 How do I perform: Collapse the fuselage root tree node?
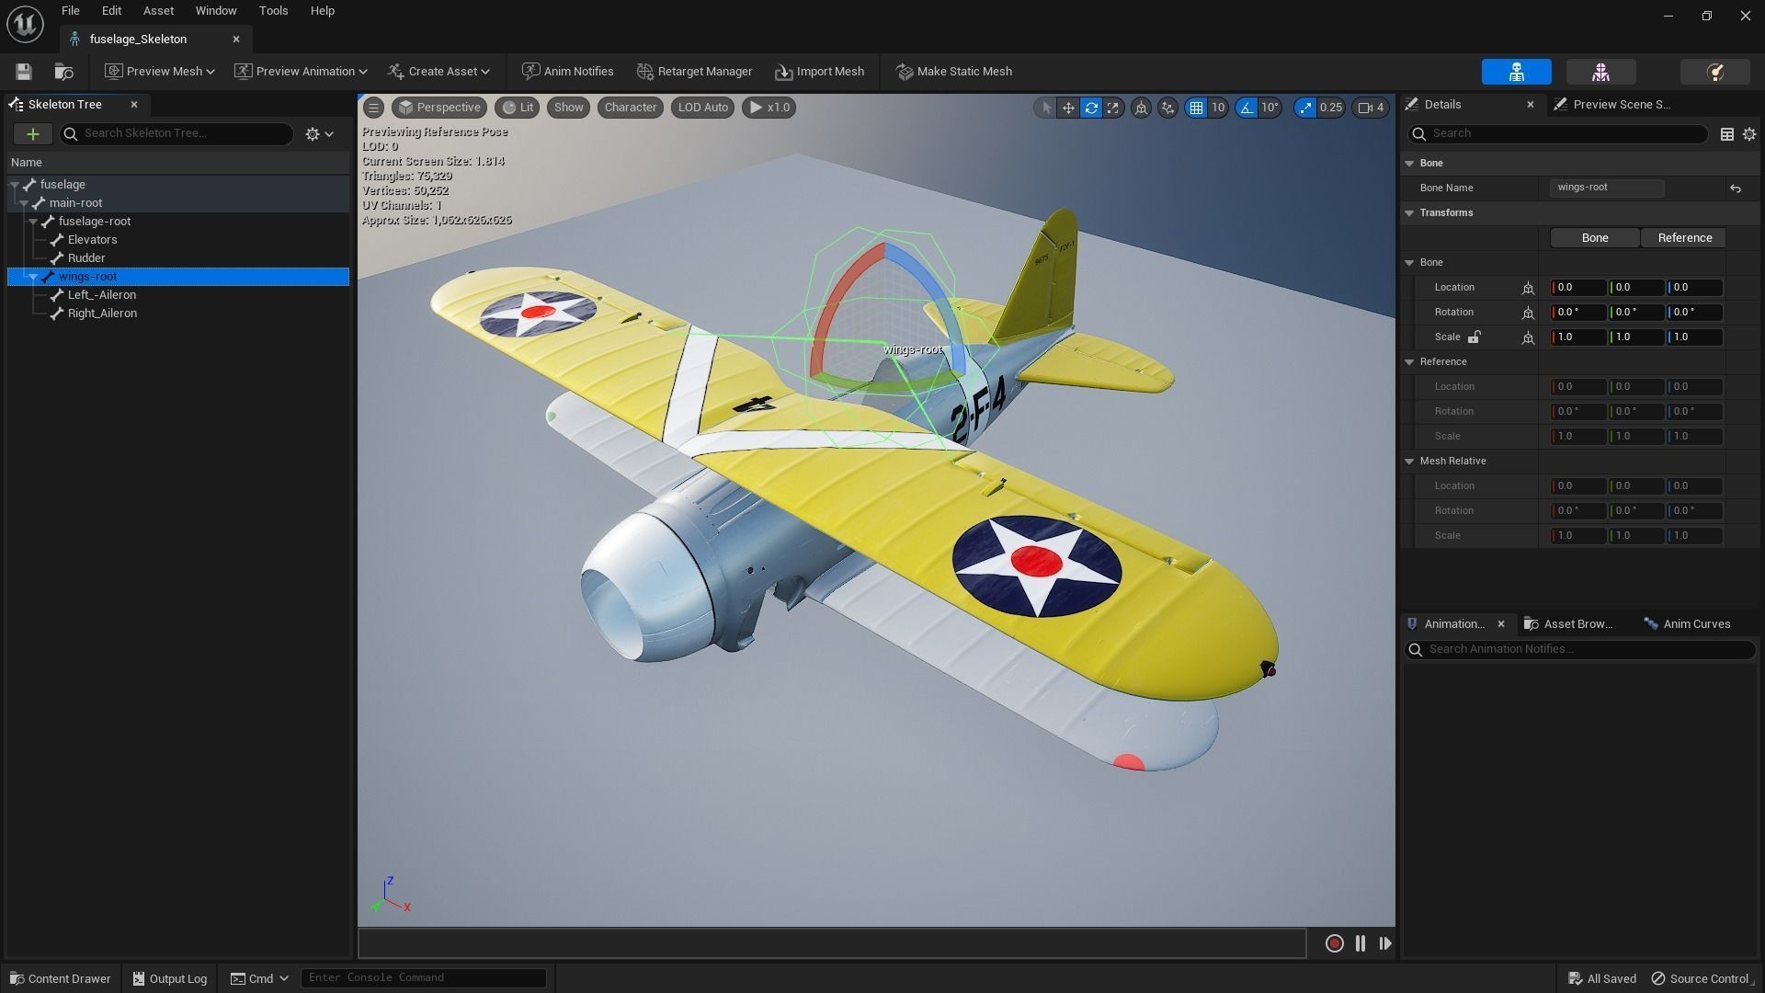click(15, 185)
